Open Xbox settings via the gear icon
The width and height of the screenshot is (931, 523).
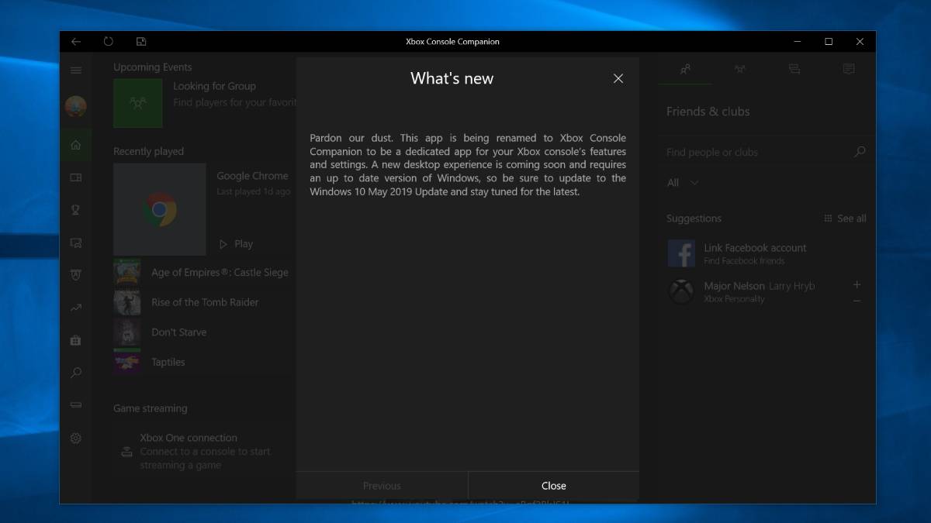click(x=75, y=438)
